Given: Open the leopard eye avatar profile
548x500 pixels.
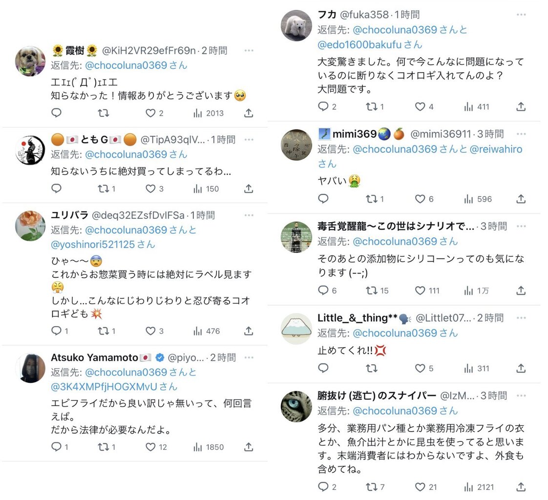Looking at the screenshot, I should coord(296,406).
